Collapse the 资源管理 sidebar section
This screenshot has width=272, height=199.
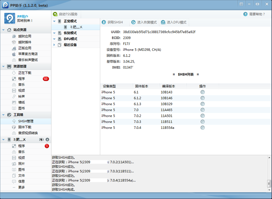(x=3, y=66)
